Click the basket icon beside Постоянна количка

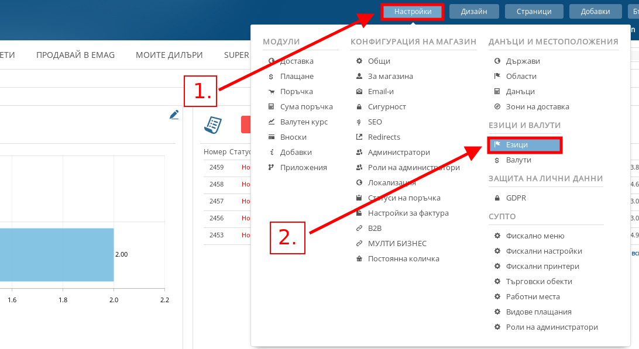[359, 259]
